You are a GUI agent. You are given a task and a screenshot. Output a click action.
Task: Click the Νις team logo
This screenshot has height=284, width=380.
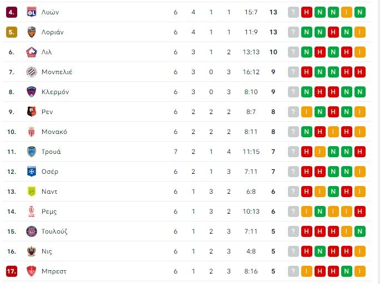(x=31, y=251)
